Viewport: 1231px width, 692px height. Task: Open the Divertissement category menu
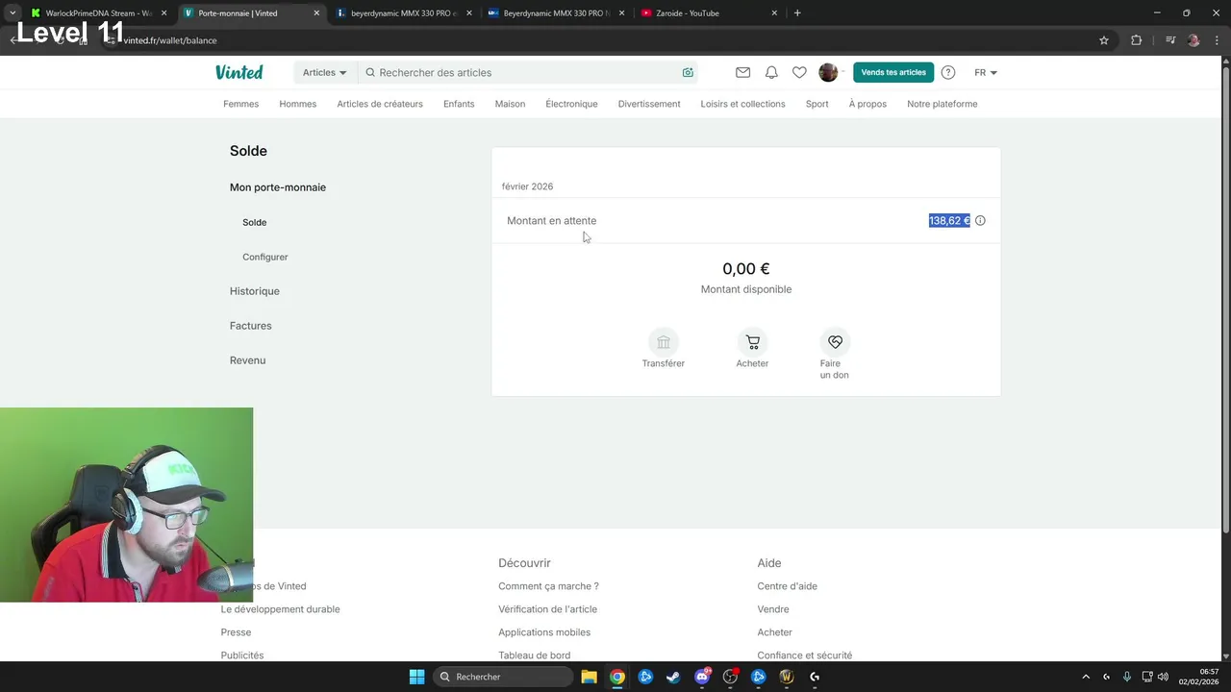pyautogui.click(x=649, y=104)
